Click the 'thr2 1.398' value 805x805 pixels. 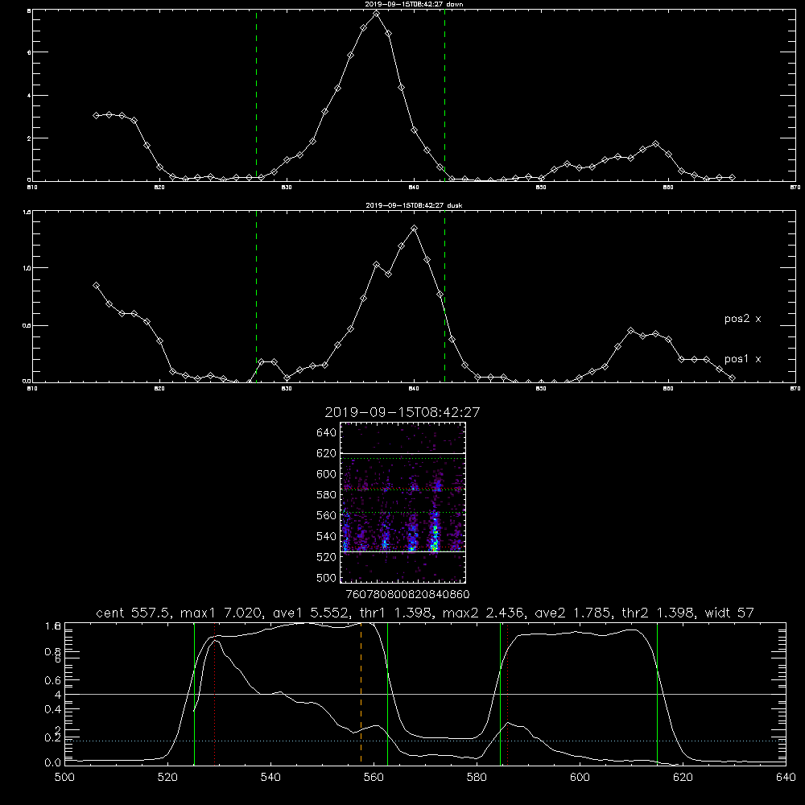click(x=658, y=613)
